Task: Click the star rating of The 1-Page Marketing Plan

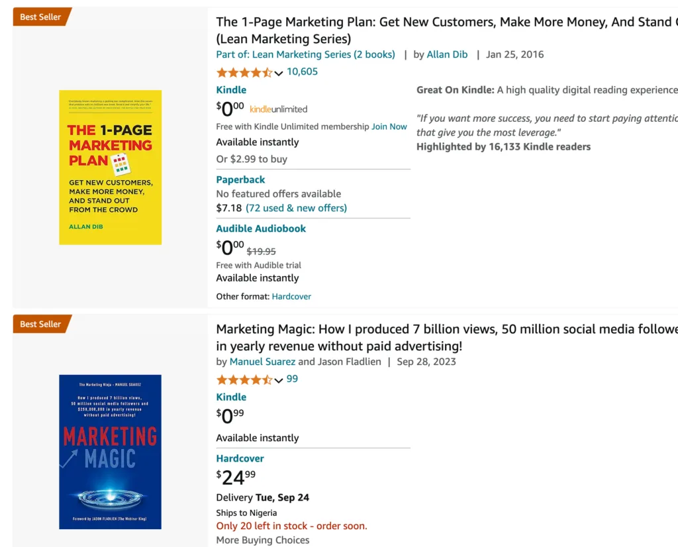Action: (242, 72)
